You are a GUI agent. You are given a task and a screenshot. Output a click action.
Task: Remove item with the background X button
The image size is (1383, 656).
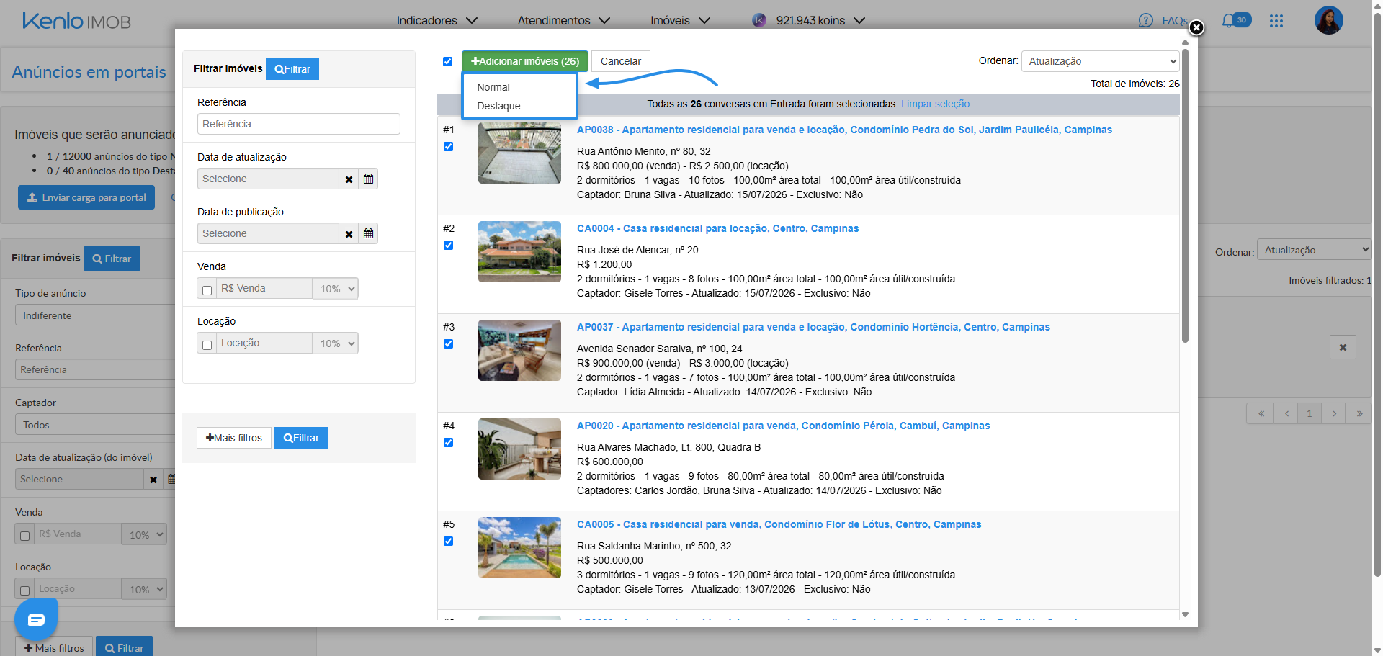1343,347
